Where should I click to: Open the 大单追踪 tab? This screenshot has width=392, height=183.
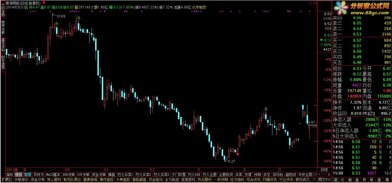pyautogui.click(x=123, y=180)
